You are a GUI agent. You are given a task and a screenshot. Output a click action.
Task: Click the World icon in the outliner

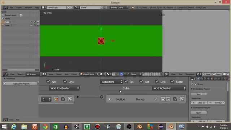3,18
